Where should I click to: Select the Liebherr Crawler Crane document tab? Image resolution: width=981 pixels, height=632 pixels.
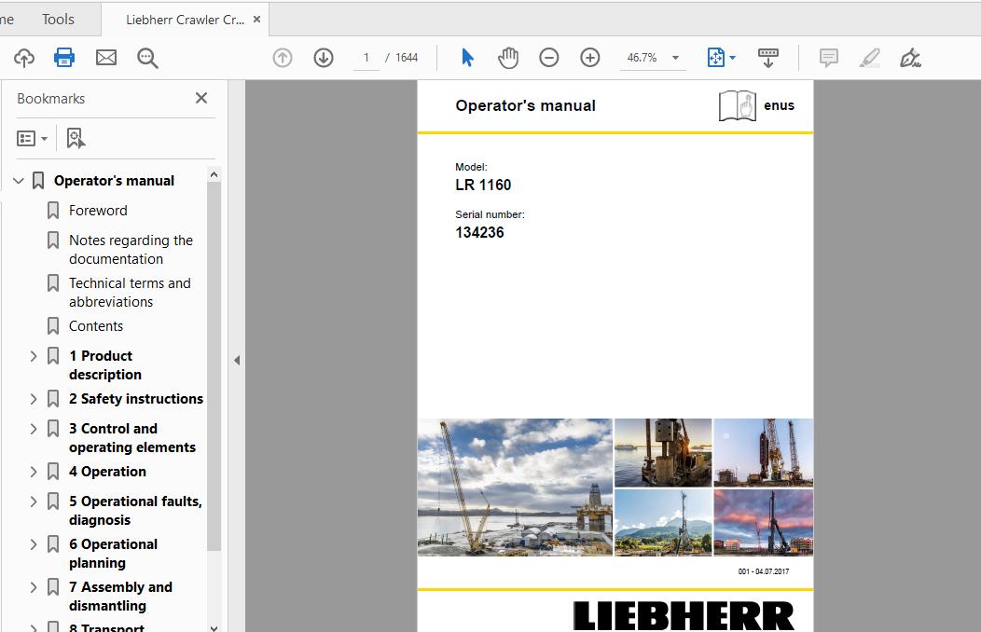pyautogui.click(x=185, y=20)
